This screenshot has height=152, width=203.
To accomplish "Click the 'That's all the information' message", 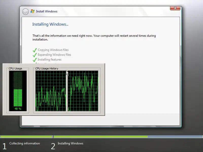I will [94, 37].
